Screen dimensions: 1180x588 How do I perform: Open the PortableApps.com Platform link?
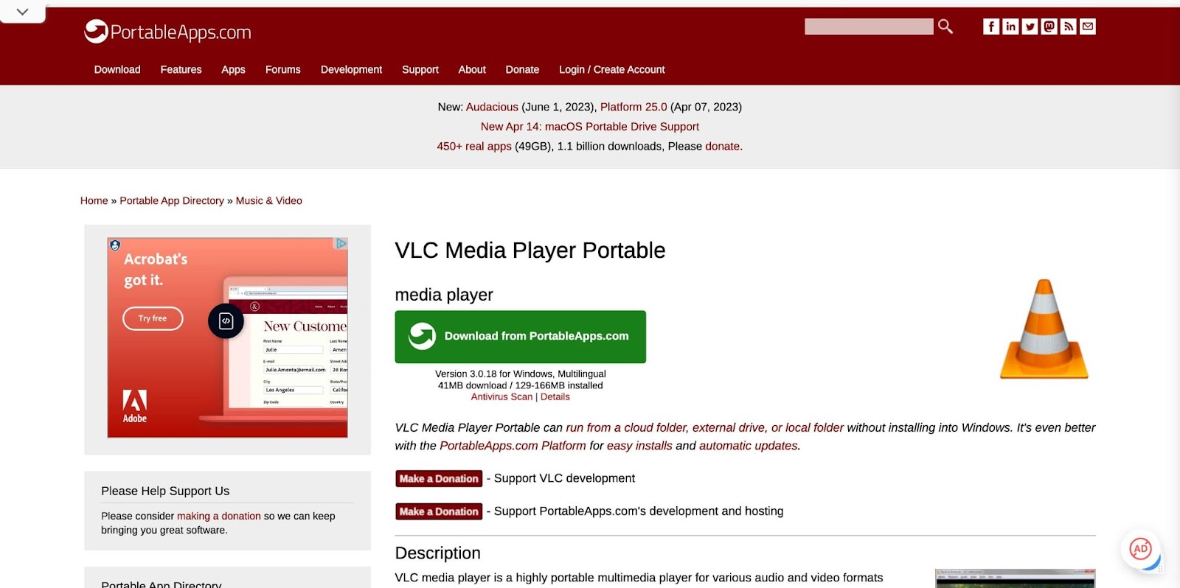513,446
